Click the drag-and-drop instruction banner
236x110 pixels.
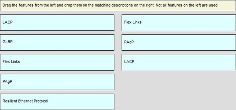click(118, 5)
